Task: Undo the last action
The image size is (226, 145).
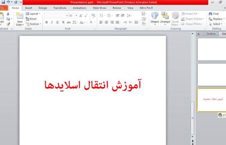Action: (x=8, y=2)
